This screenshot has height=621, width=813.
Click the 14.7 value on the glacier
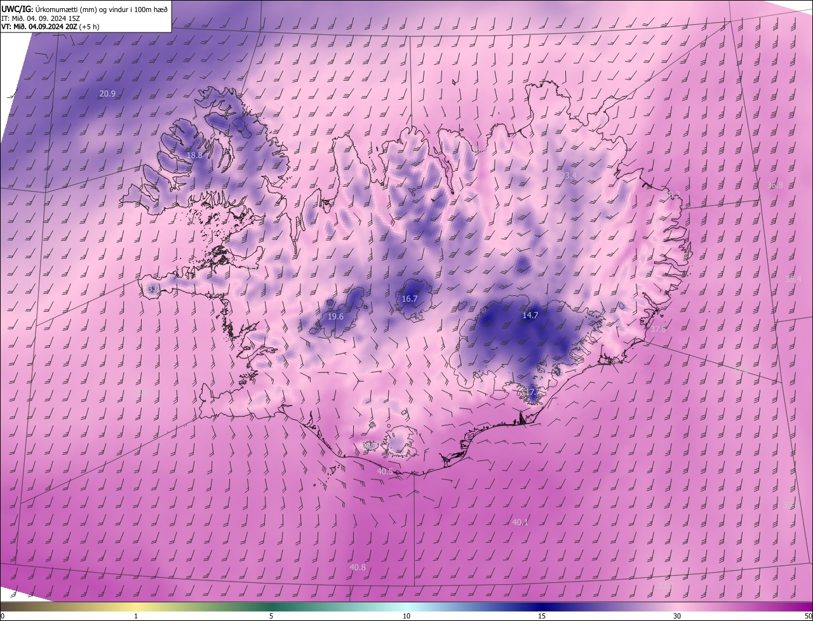coord(530,315)
